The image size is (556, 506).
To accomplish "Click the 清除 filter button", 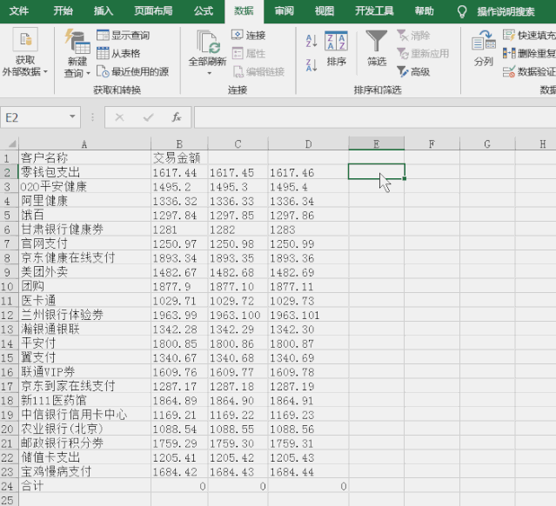I will click(413, 35).
